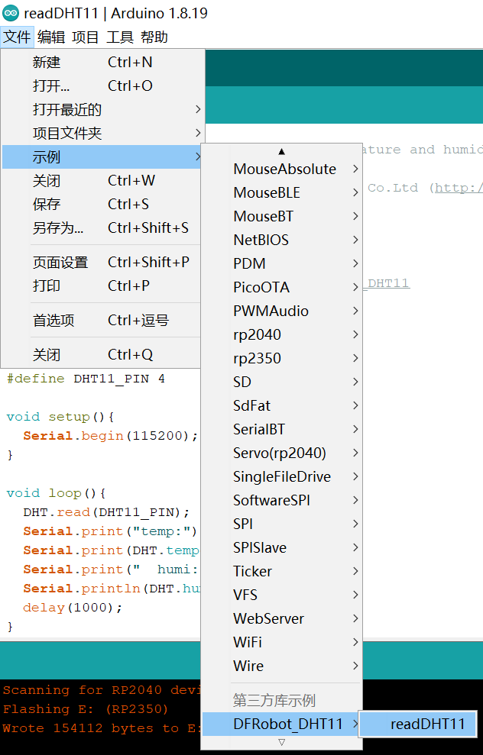The width and height of the screenshot is (483, 755).
Task: Click the 'Flashing E: (RP2350)' console line
Action: pyautogui.click(x=86, y=709)
